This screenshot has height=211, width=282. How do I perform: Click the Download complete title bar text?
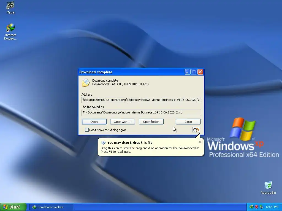click(x=96, y=72)
